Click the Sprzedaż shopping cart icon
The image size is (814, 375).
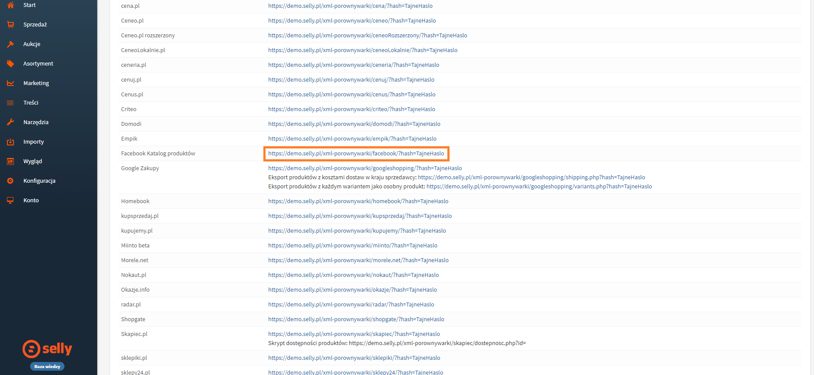10,25
